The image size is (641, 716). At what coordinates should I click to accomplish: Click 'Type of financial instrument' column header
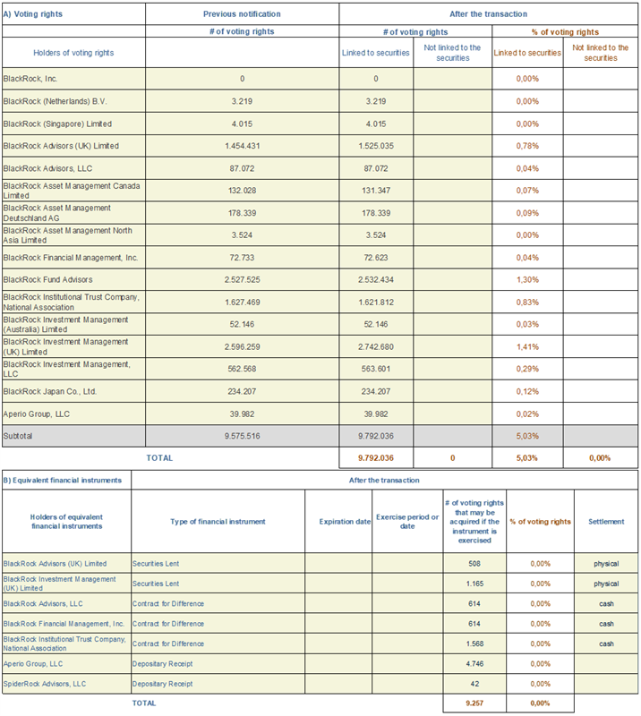pos(218,522)
